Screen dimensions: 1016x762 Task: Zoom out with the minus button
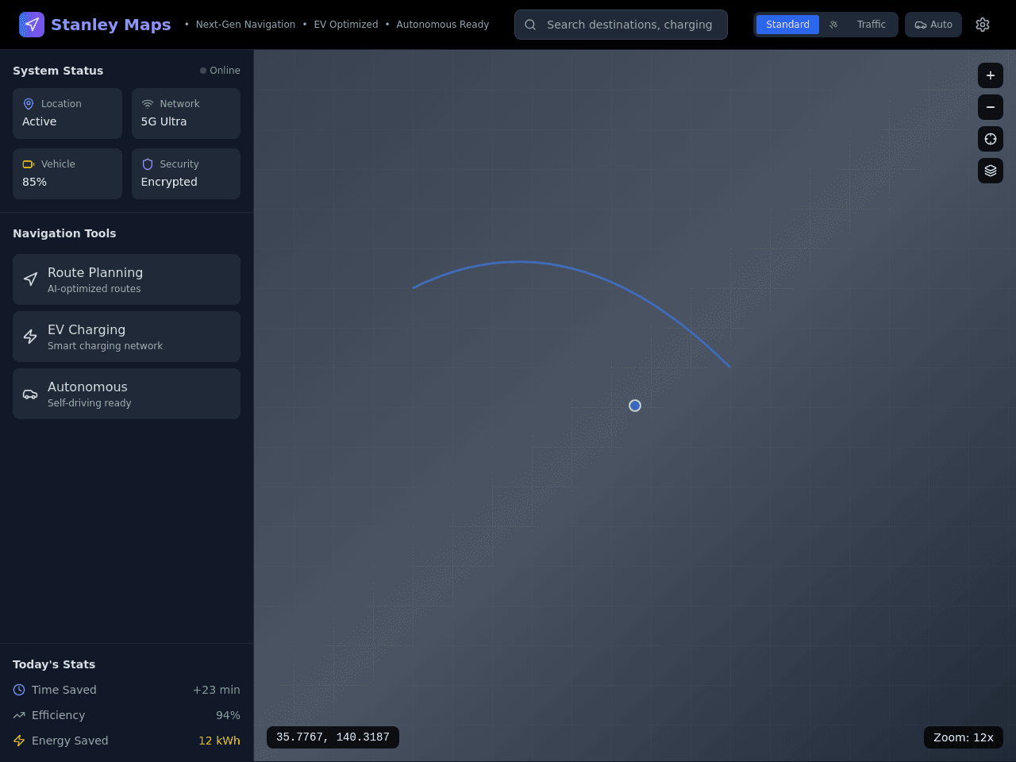click(x=991, y=107)
